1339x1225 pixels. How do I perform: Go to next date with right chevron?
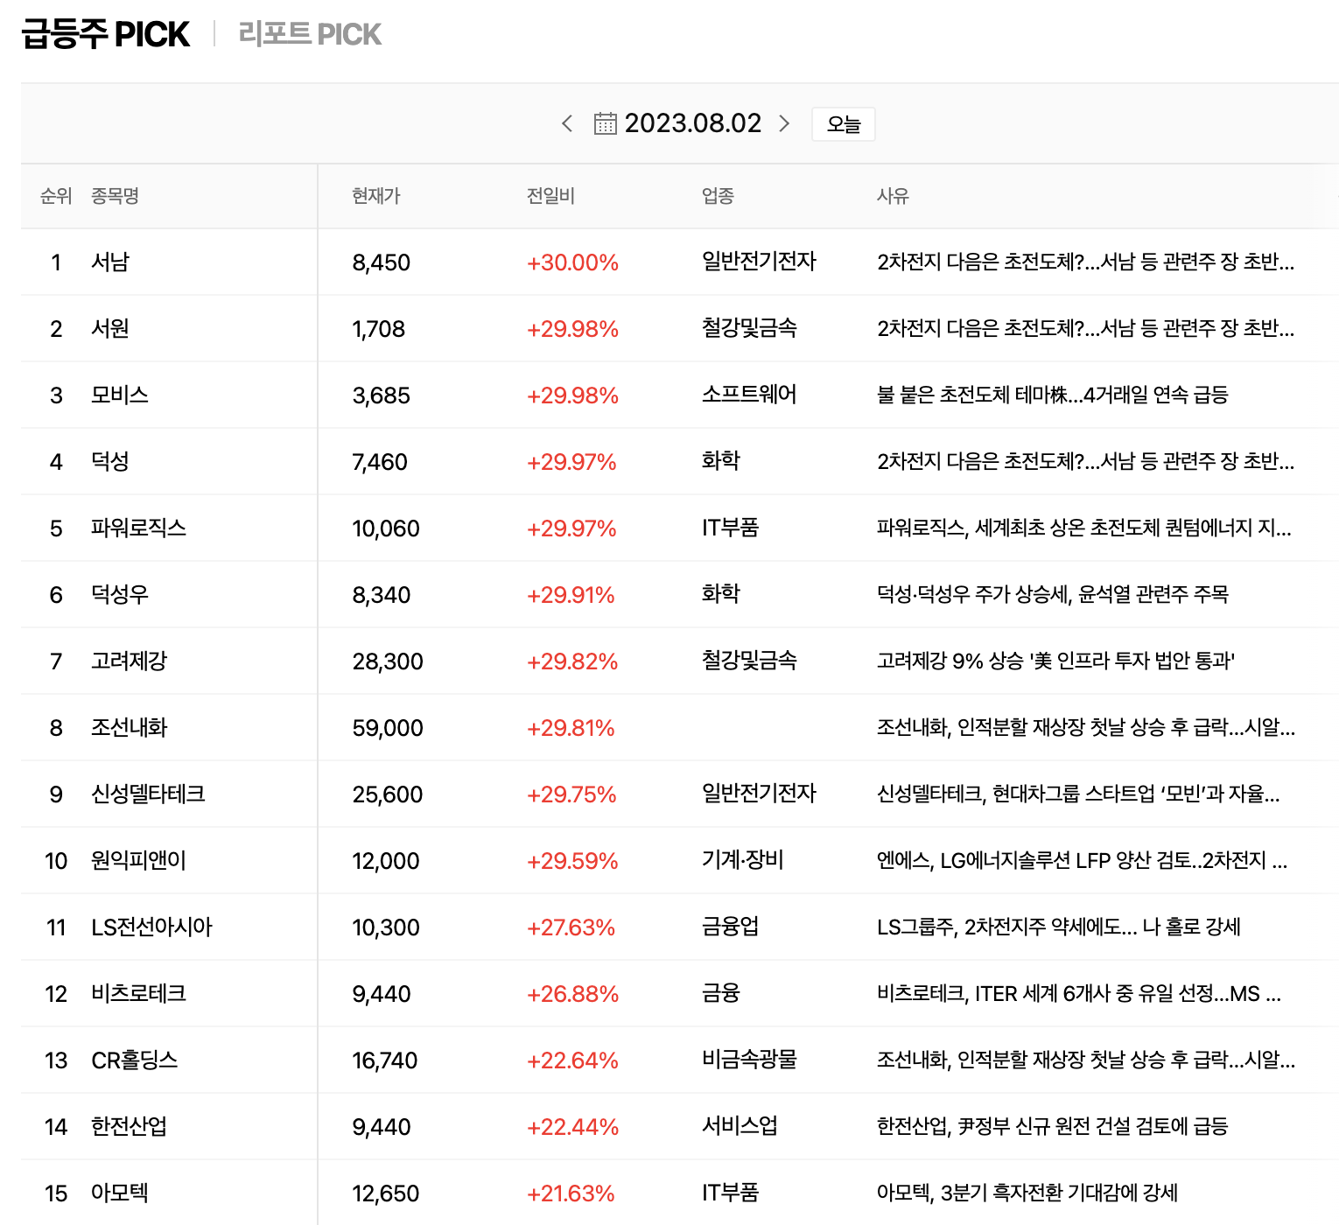pos(784,123)
